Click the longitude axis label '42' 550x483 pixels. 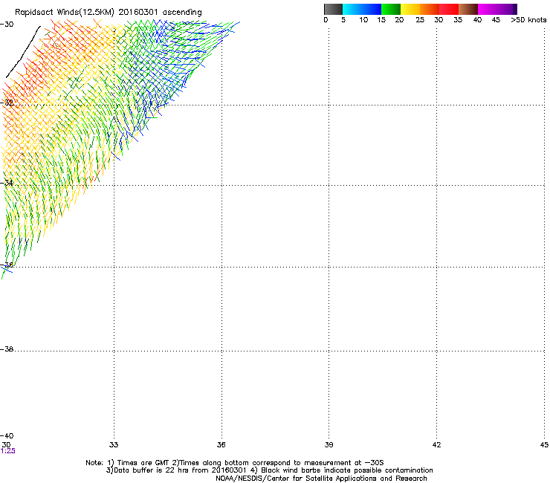click(436, 445)
